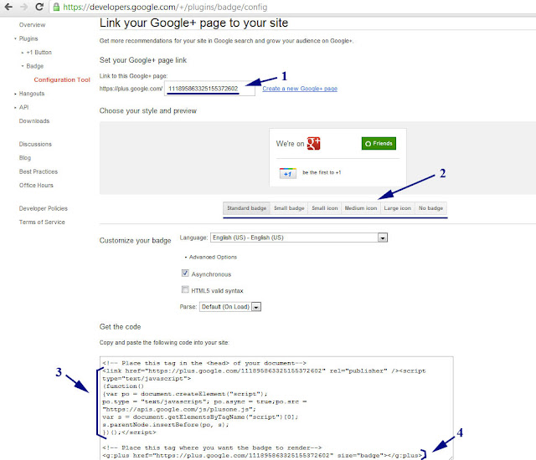The height and width of the screenshot is (460, 536).
Task: Collapse the Advanced Options section
Action: pos(210,258)
